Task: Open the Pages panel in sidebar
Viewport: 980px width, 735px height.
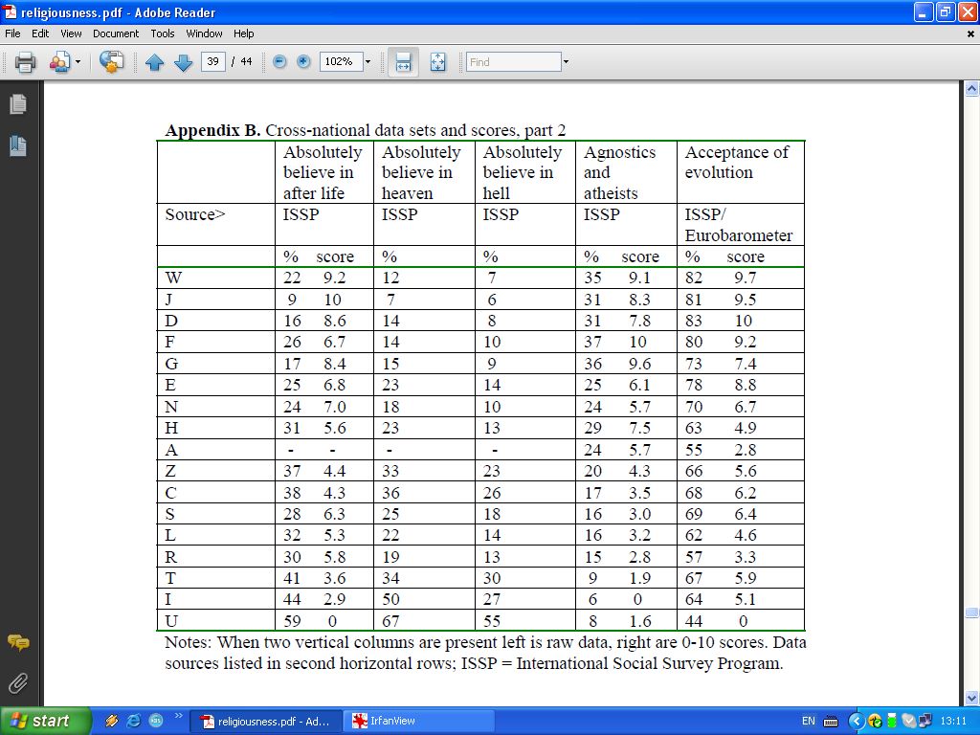Action: [17, 104]
